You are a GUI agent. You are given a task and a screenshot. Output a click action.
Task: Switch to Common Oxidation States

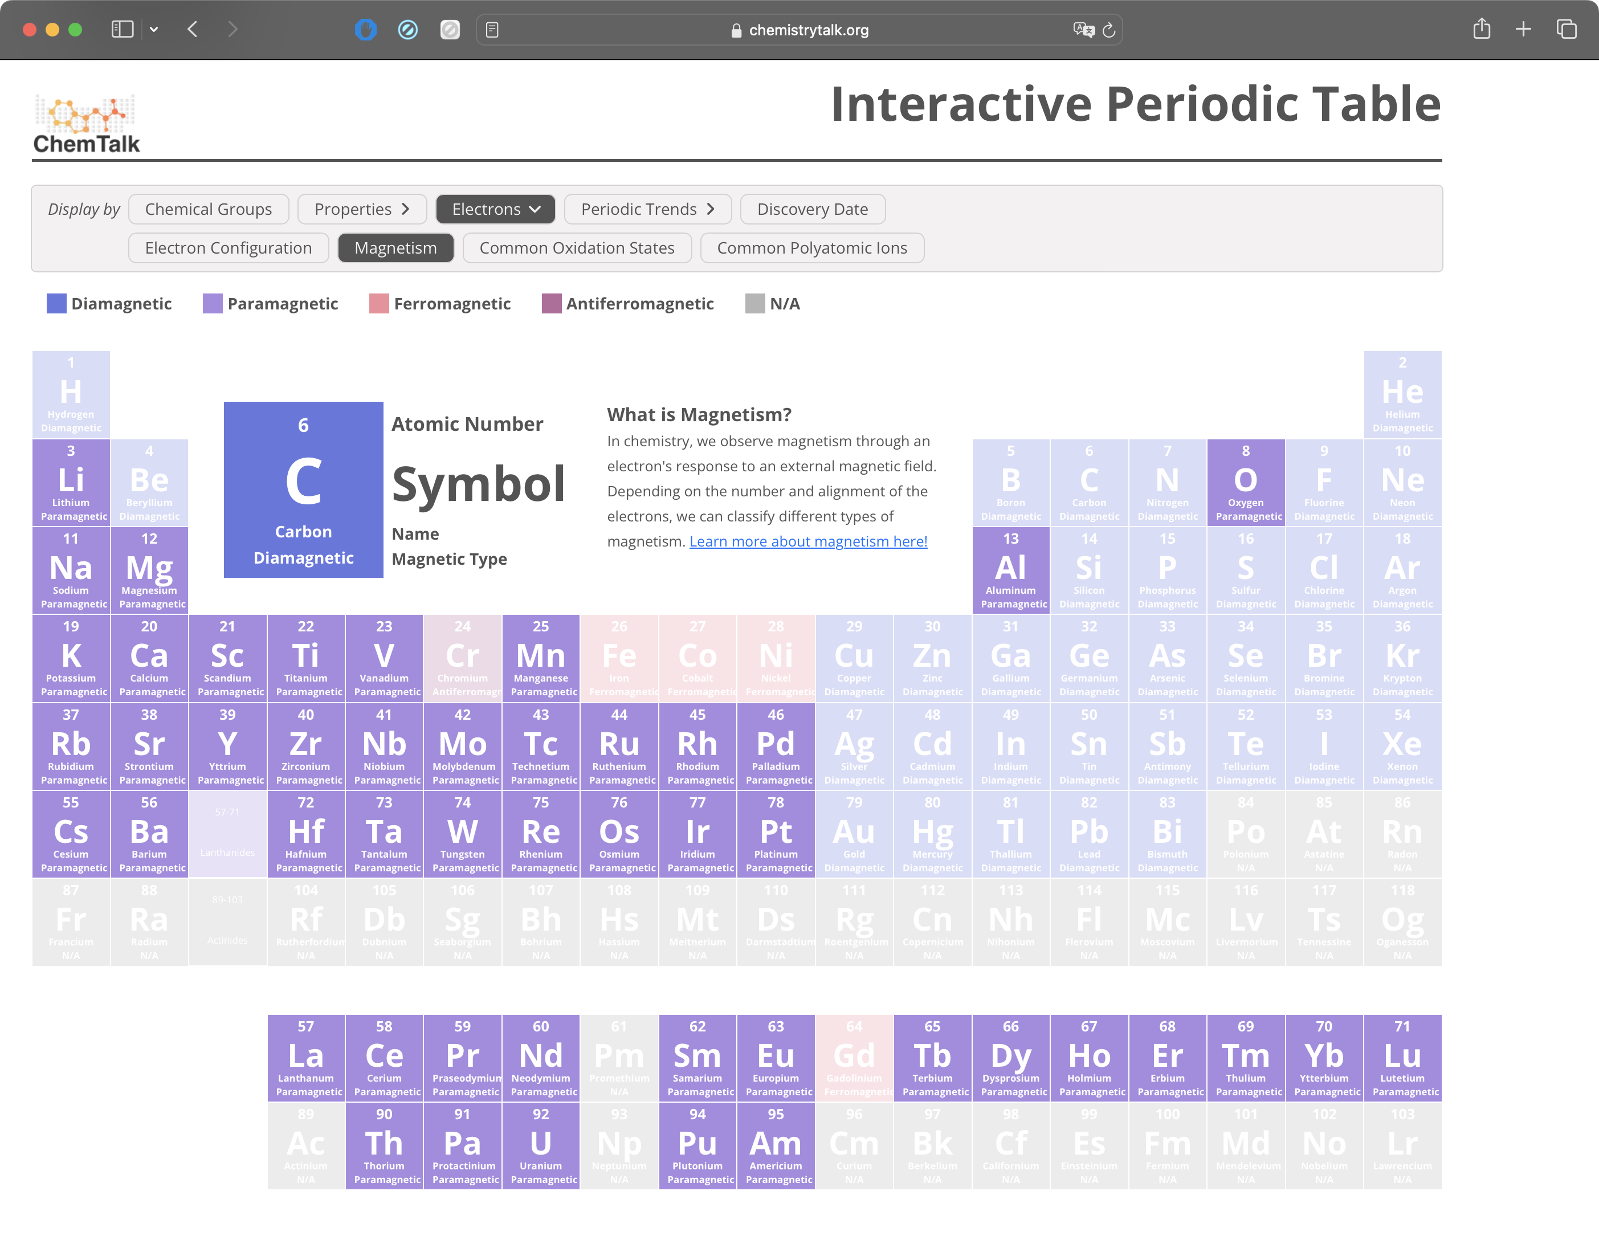coord(577,248)
